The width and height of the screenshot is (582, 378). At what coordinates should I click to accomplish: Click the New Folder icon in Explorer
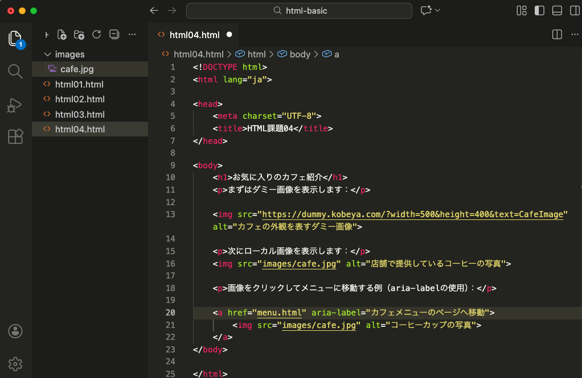tap(79, 35)
